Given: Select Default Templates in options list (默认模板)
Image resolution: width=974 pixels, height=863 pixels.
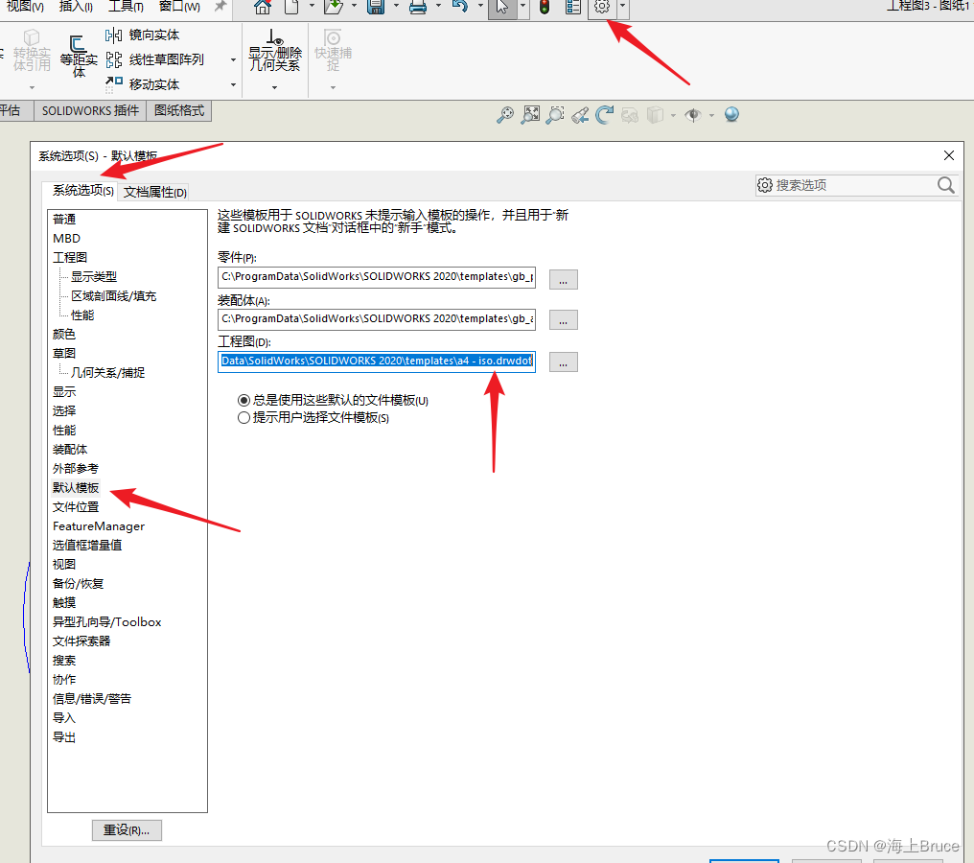Looking at the screenshot, I should [76, 488].
